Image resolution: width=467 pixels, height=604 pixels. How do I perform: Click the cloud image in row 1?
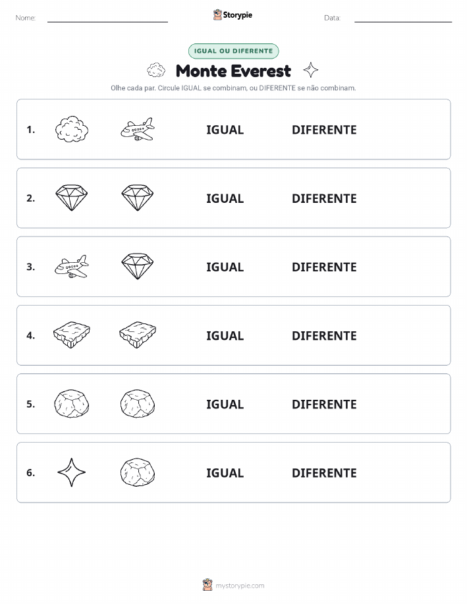click(72, 129)
